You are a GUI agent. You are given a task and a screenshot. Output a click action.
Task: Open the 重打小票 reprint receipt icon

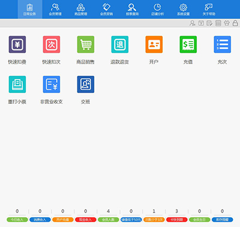click(17, 84)
